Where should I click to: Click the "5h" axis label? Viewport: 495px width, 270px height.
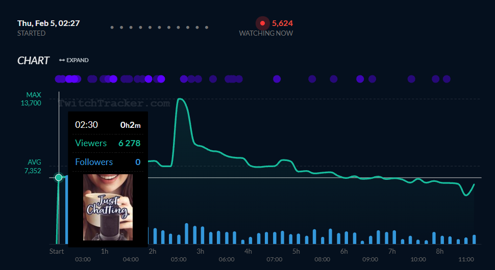296,252
